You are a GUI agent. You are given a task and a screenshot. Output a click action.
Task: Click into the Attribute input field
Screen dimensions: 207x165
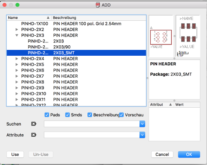coord(92,135)
